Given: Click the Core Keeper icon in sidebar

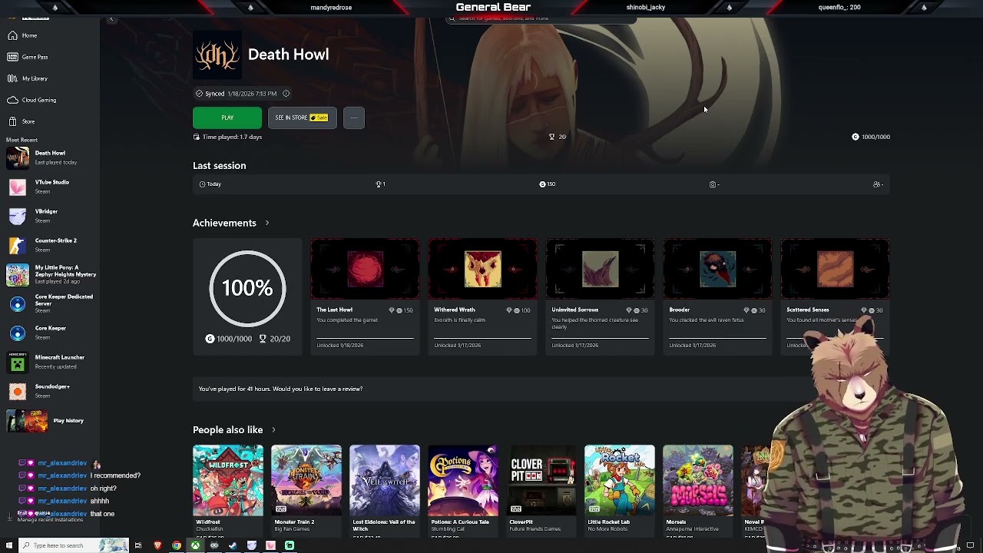Looking at the screenshot, I should tap(17, 333).
